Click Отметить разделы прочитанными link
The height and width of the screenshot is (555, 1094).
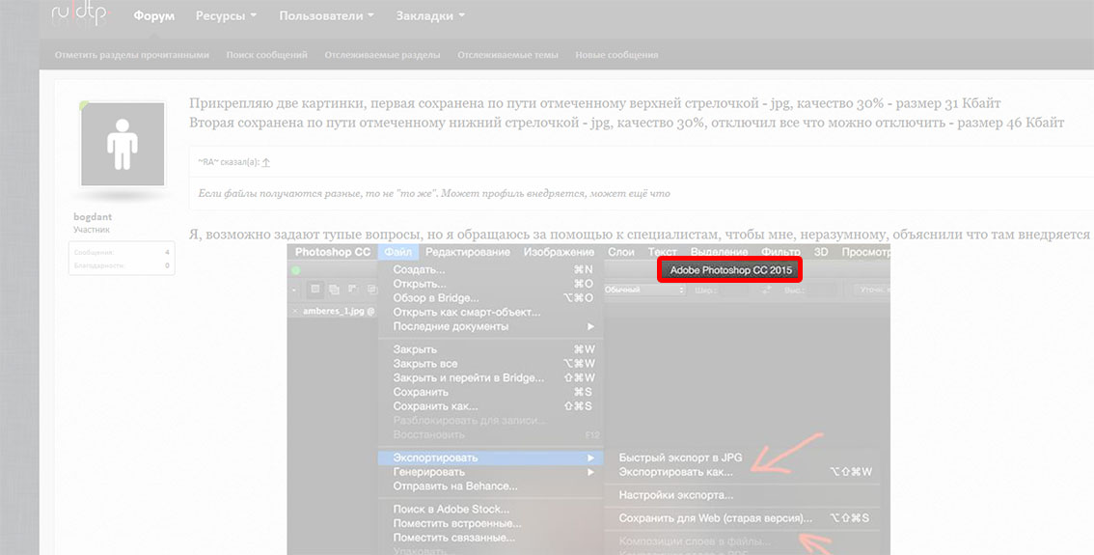132,54
